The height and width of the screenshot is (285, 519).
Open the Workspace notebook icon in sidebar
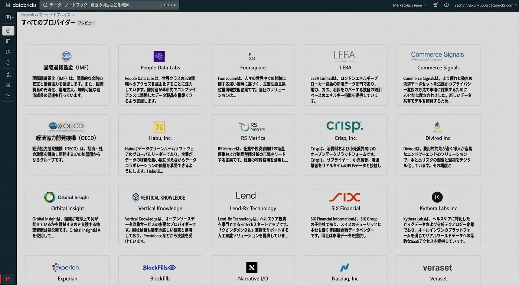(8, 42)
